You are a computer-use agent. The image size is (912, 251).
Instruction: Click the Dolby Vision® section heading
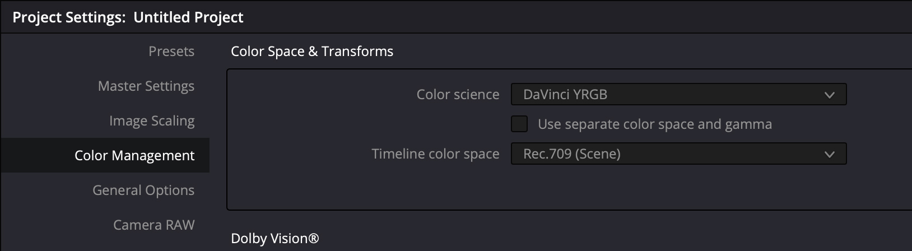274,239
